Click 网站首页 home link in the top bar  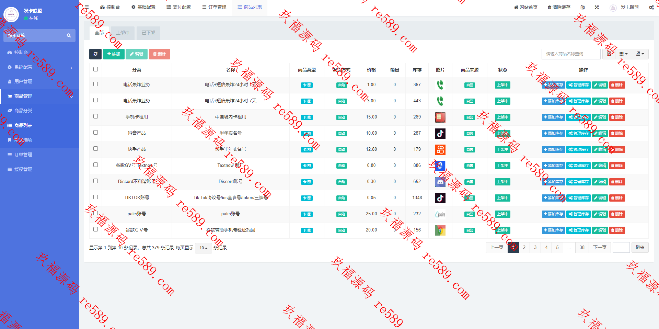(525, 7)
